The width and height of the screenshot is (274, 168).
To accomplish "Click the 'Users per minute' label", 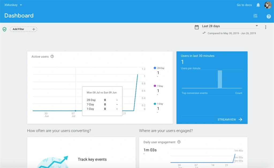I will [x=191, y=68].
